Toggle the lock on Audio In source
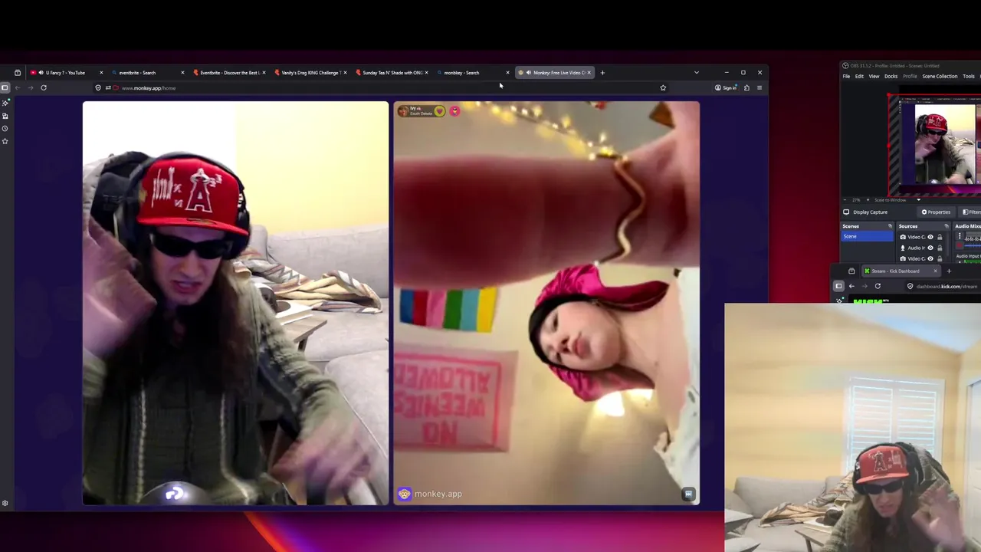This screenshot has width=981, height=552. click(x=940, y=248)
